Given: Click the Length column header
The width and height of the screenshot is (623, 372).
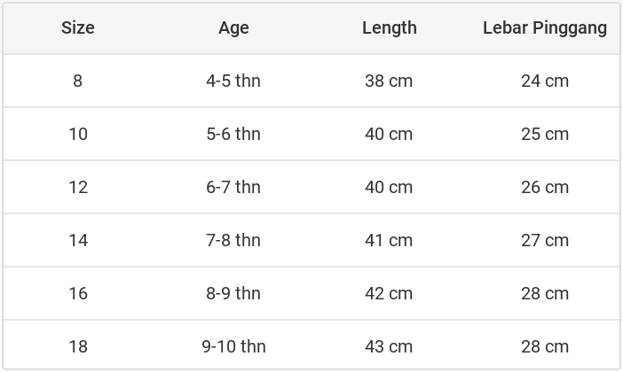Looking at the screenshot, I should point(390,27).
